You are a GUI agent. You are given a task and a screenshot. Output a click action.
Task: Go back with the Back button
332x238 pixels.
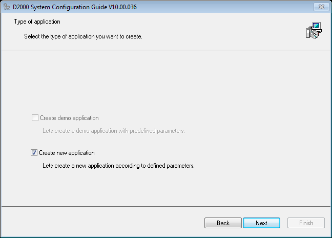point(223,223)
